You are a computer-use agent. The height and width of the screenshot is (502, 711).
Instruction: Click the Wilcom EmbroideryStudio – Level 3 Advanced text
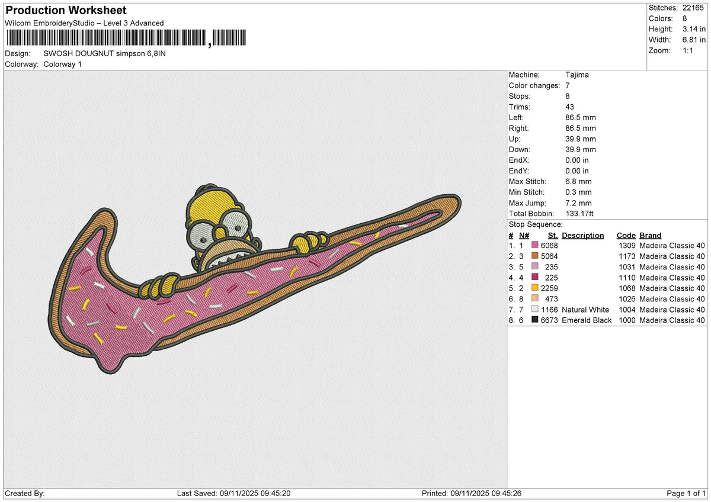pyautogui.click(x=84, y=23)
